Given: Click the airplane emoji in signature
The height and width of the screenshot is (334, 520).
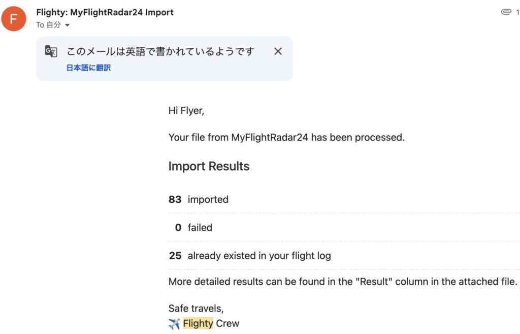Looking at the screenshot, I should coord(174,324).
